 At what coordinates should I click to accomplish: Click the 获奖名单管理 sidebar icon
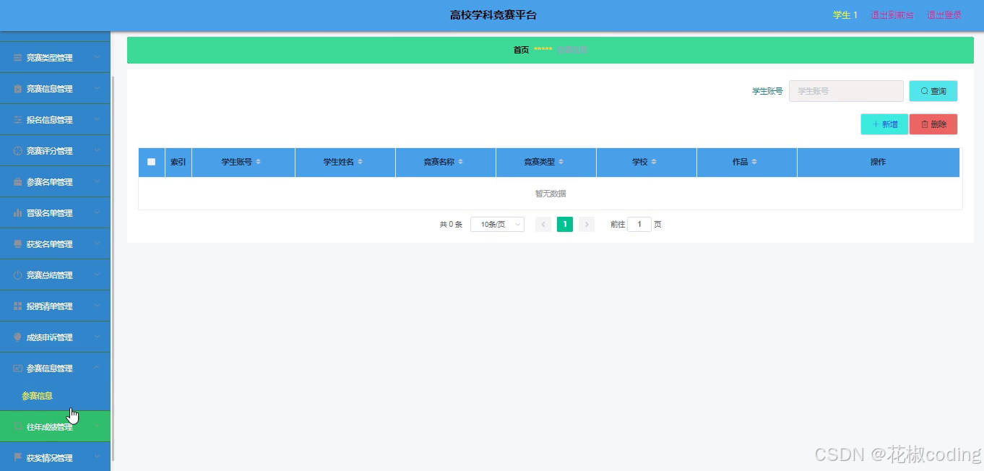(x=16, y=243)
